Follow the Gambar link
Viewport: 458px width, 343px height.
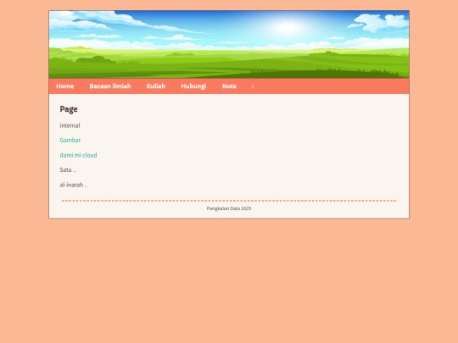coord(70,141)
